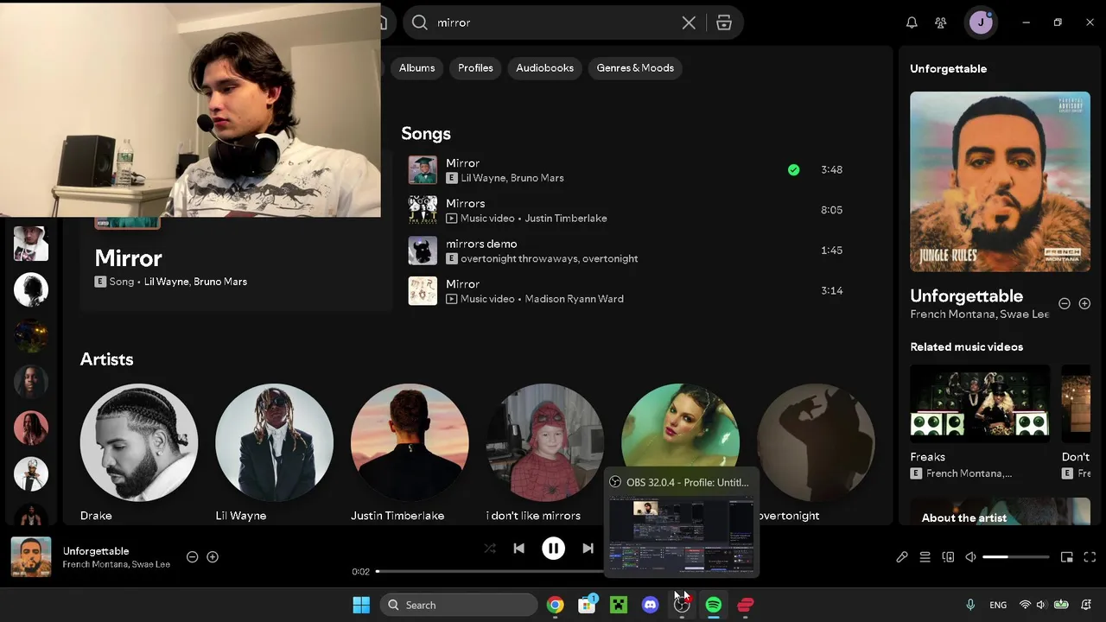Switch to Spotify taskbar icon

click(714, 605)
